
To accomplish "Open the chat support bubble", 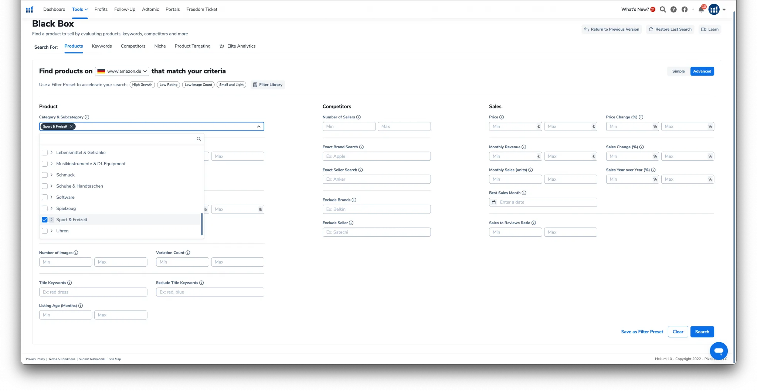I will [x=719, y=351].
